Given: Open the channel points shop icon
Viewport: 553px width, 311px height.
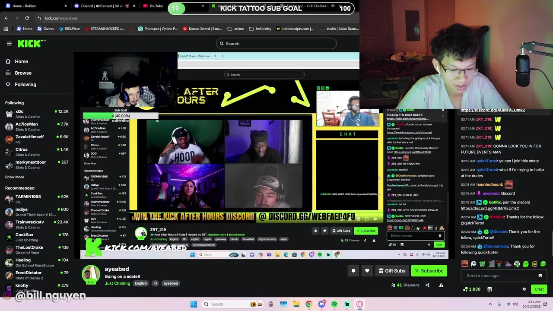Looking at the screenshot, I should click(489, 289).
